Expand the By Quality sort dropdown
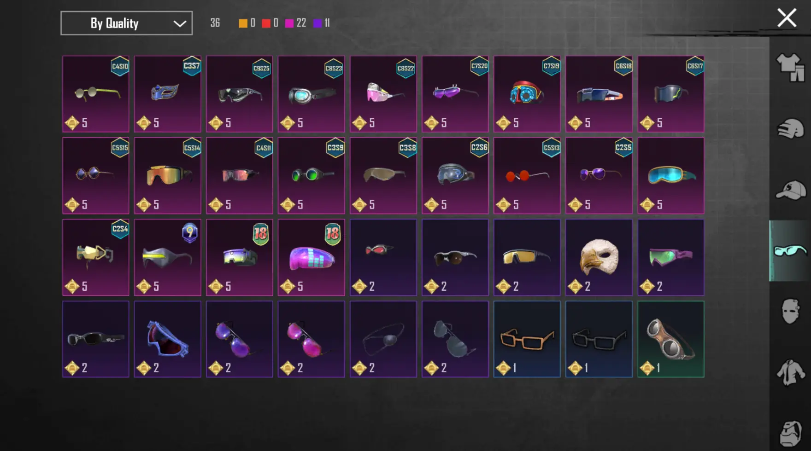Screen dimensions: 811x451 pos(126,23)
